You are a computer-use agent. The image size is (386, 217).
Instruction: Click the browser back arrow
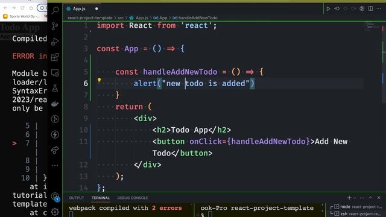click(5, 8)
